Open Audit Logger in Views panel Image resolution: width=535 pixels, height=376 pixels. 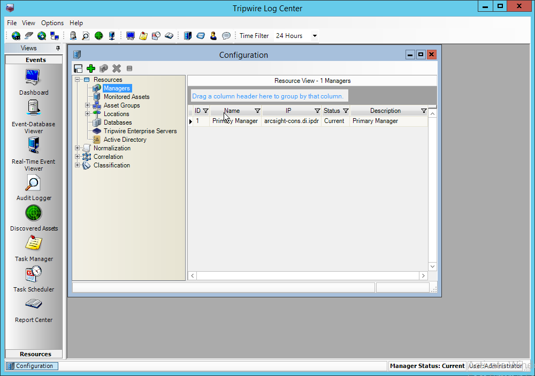point(33,188)
